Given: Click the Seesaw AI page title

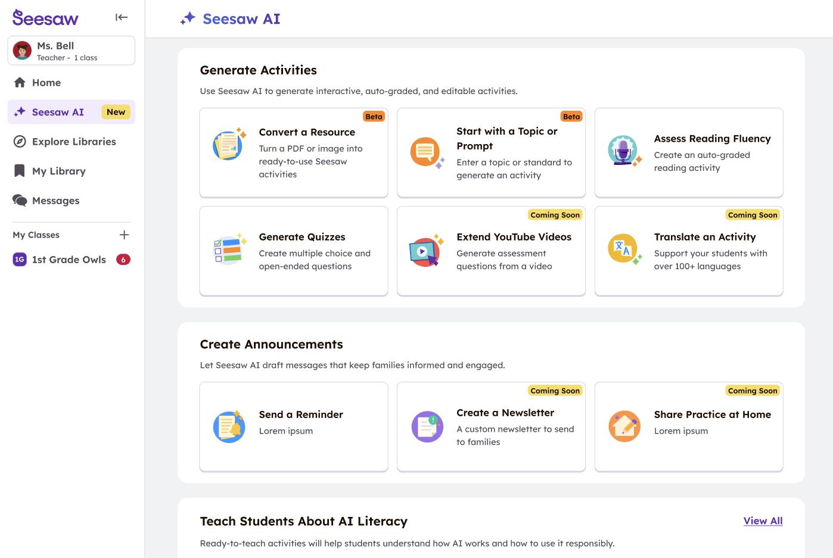Looking at the screenshot, I should tap(241, 19).
